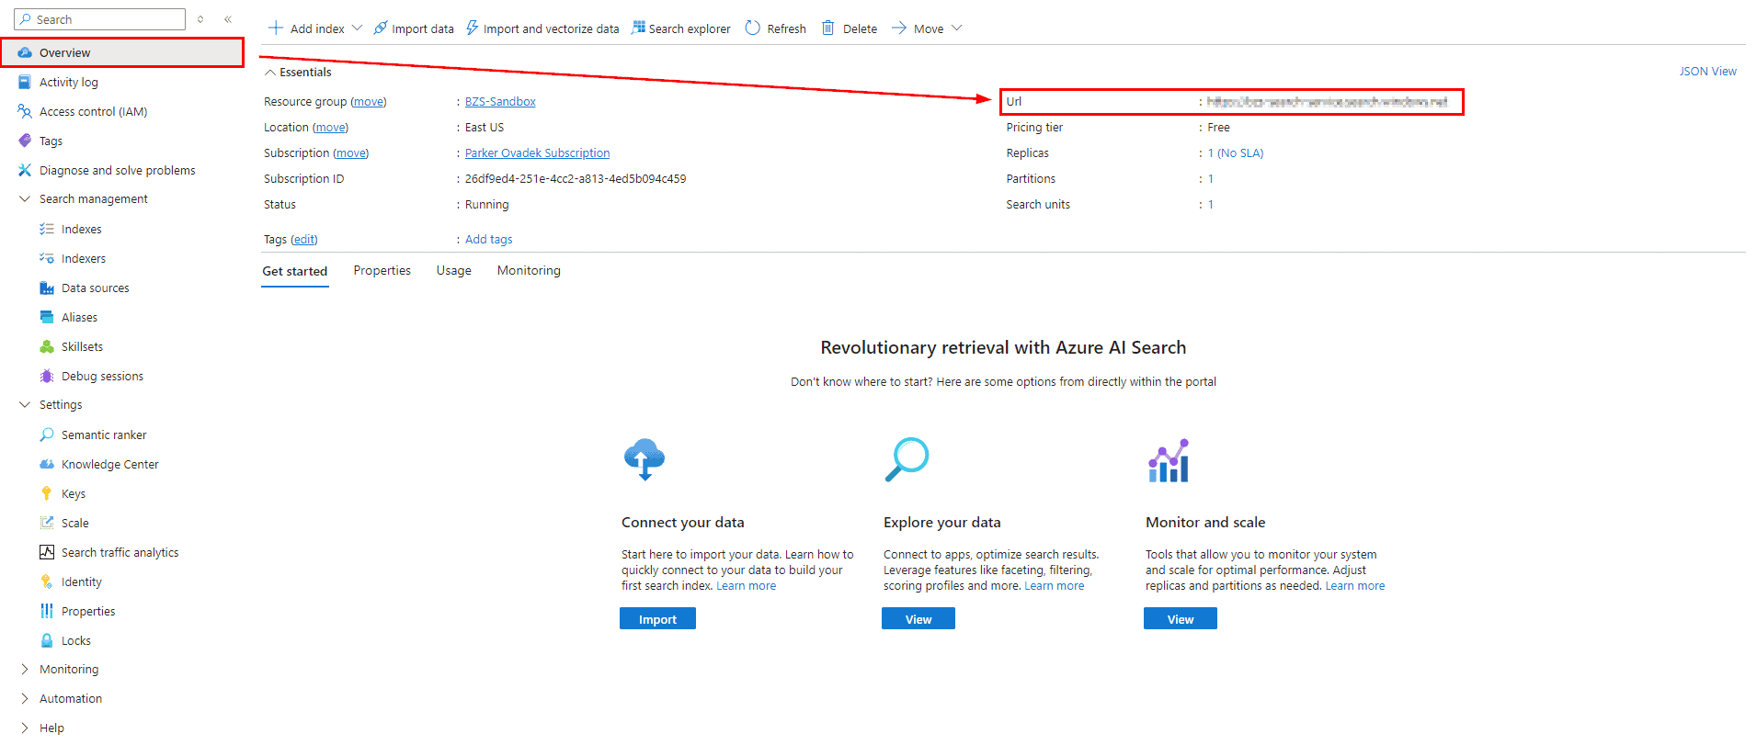Click the Delete trash can icon
This screenshot has width=1757, height=745.
pos(827,28)
